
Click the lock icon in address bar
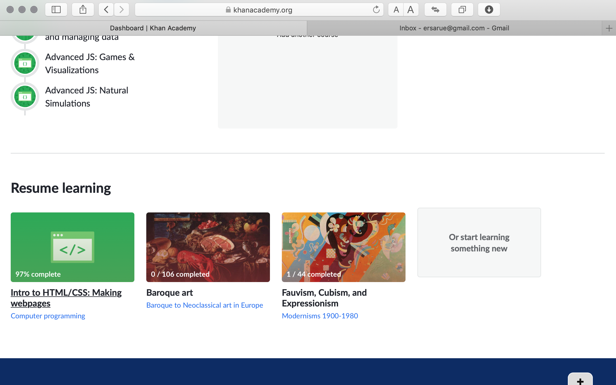(x=228, y=10)
